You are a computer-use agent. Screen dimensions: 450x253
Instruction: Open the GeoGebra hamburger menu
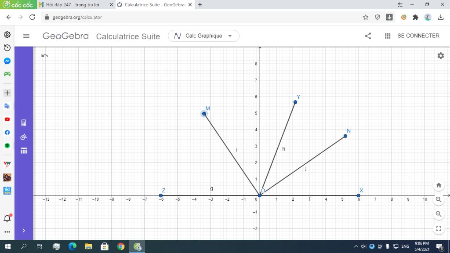pos(26,36)
